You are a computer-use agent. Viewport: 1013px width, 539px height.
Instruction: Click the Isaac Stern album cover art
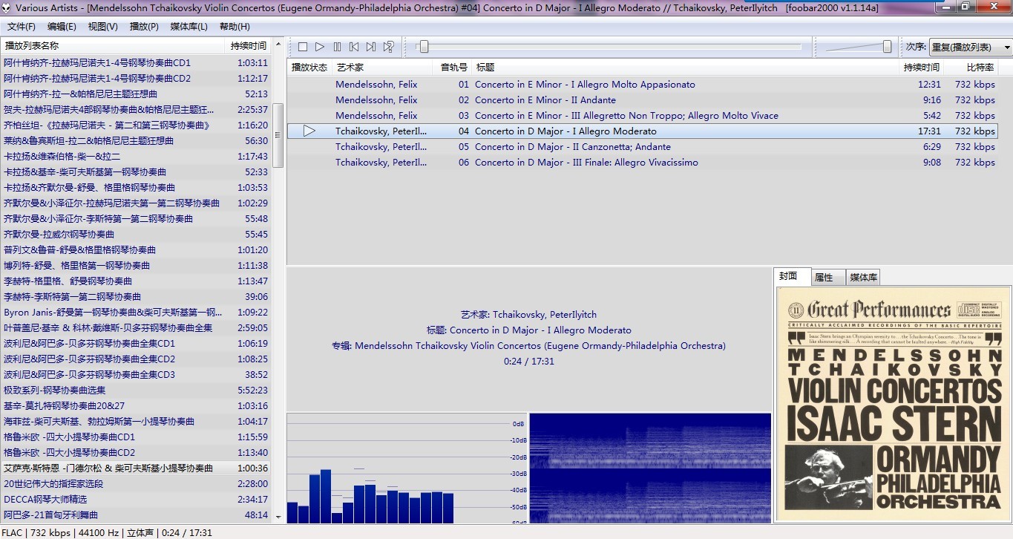tap(894, 404)
